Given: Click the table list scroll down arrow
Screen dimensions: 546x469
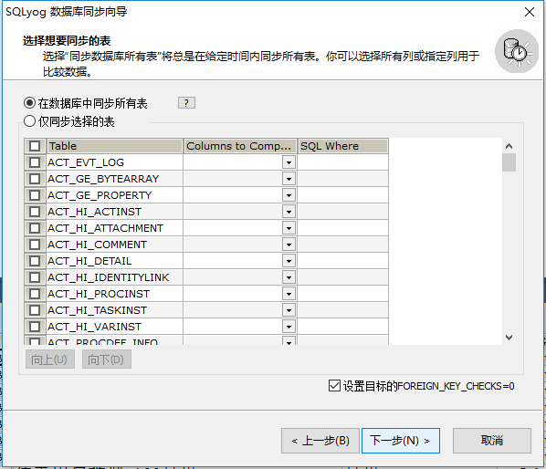Looking at the screenshot, I should click(x=509, y=337).
